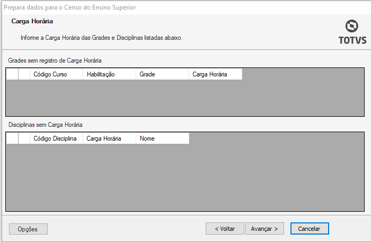Click the Opções button
This screenshot has width=371, height=242.
(x=28, y=229)
